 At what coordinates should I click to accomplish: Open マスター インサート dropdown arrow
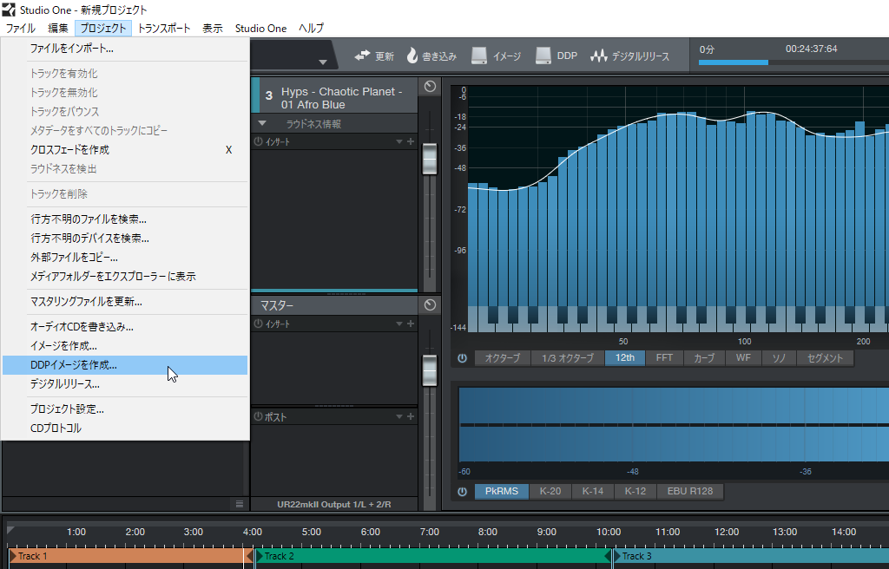(399, 324)
